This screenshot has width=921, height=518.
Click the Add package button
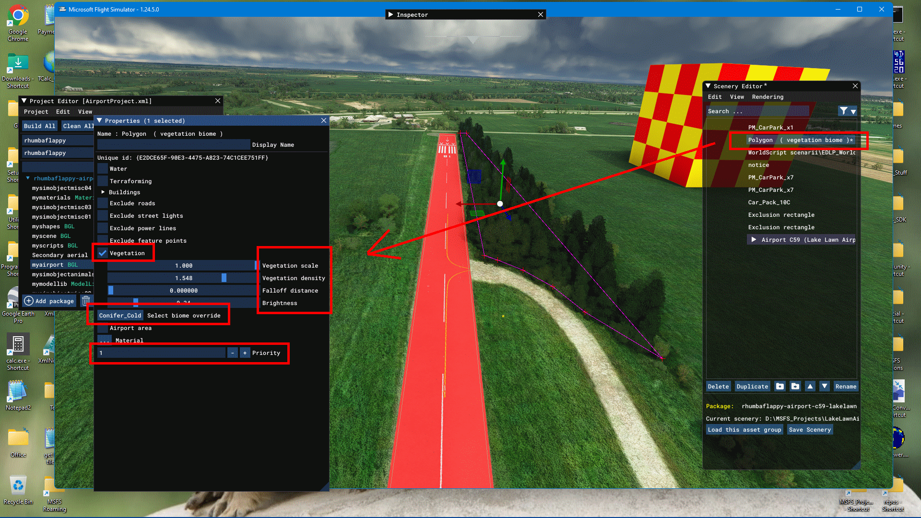(x=49, y=301)
